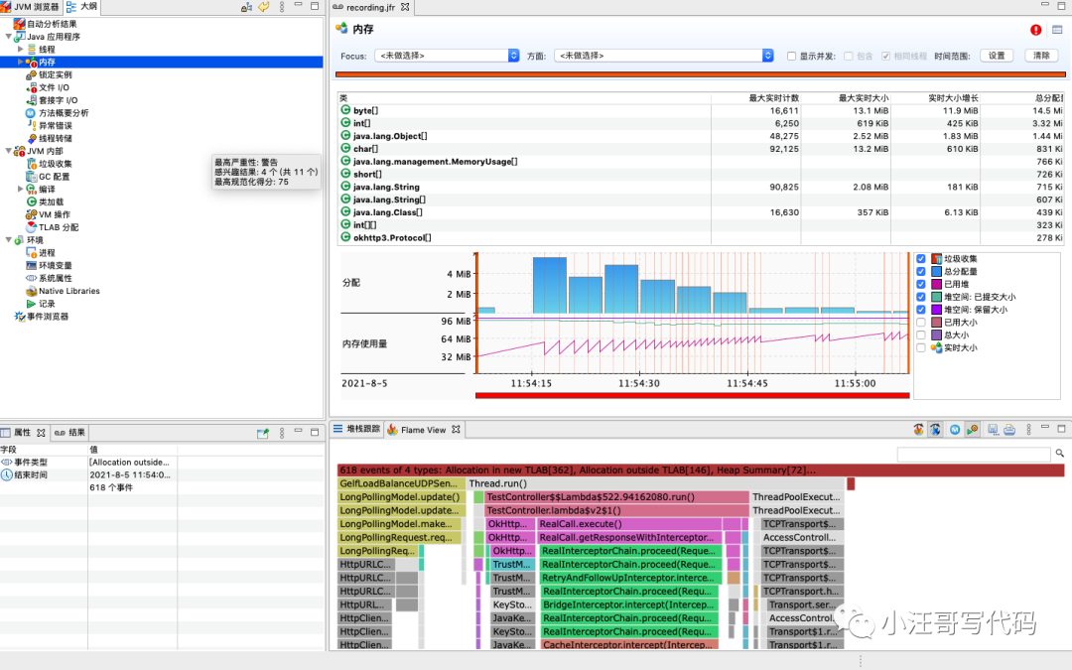Open the 垃圾收集 item icon in tree
The width and height of the screenshot is (1072, 670).
click(32, 164)
